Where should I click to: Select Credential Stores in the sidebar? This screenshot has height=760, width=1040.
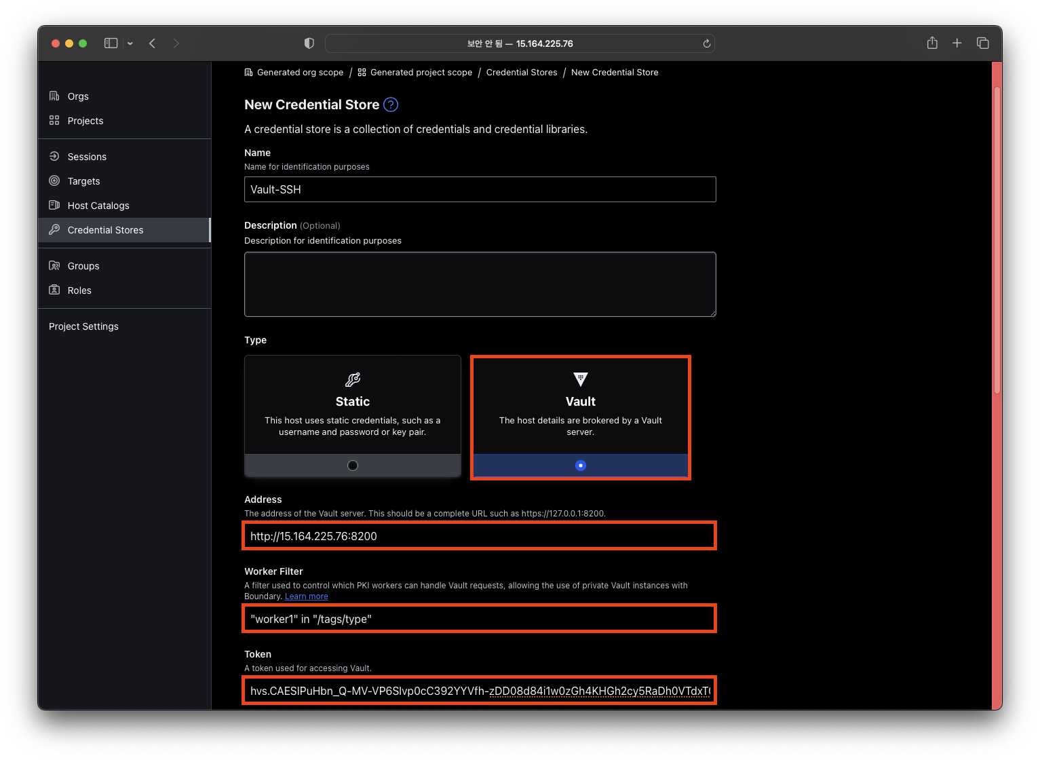pos(124,230)
